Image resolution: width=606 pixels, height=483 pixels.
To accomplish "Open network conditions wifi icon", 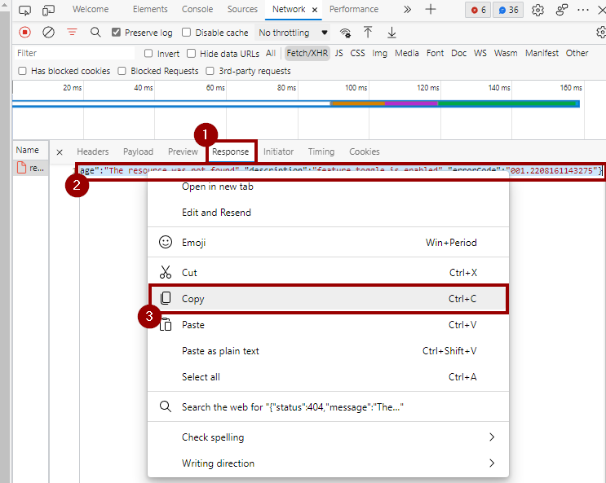I will pos(346,33).
